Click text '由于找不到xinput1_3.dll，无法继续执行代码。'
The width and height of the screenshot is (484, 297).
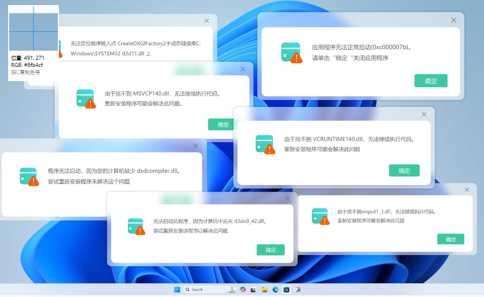pos(387,211)
